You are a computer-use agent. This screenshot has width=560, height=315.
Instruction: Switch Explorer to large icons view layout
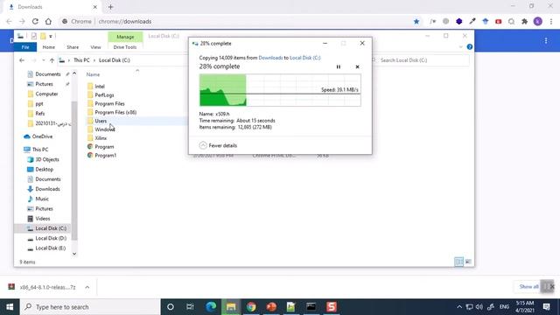(468, 262)
